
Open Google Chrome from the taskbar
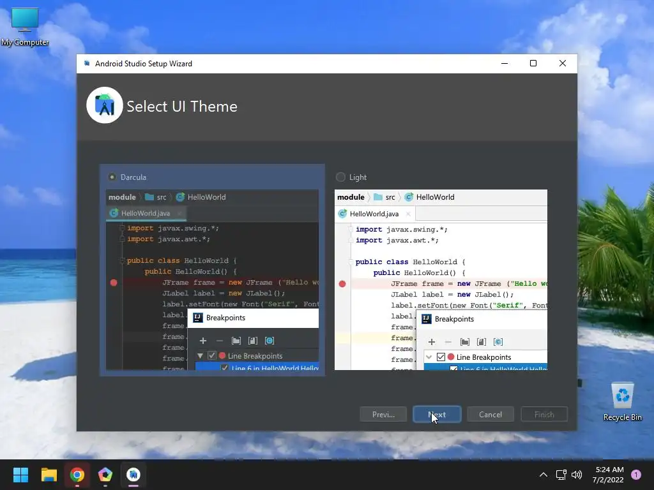(x=77, y=475)
